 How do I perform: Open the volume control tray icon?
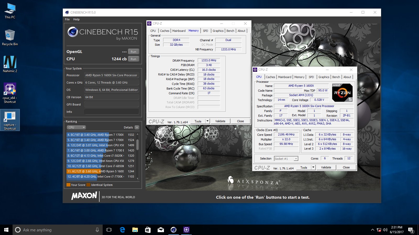point(385,230)
